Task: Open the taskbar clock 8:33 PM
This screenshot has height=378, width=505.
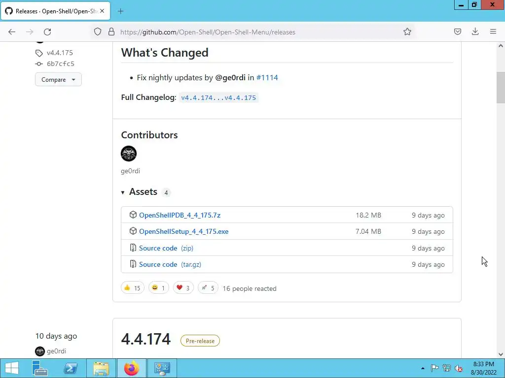Action: (x=484, y=368)
